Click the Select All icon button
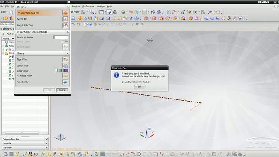279x157 pixels. 65,19
